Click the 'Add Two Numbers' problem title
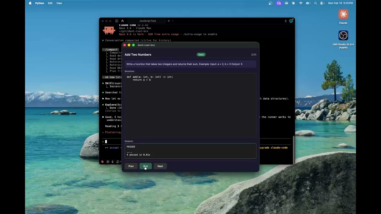The width and height of the screenshot is (381, 214). pos(138,55)
